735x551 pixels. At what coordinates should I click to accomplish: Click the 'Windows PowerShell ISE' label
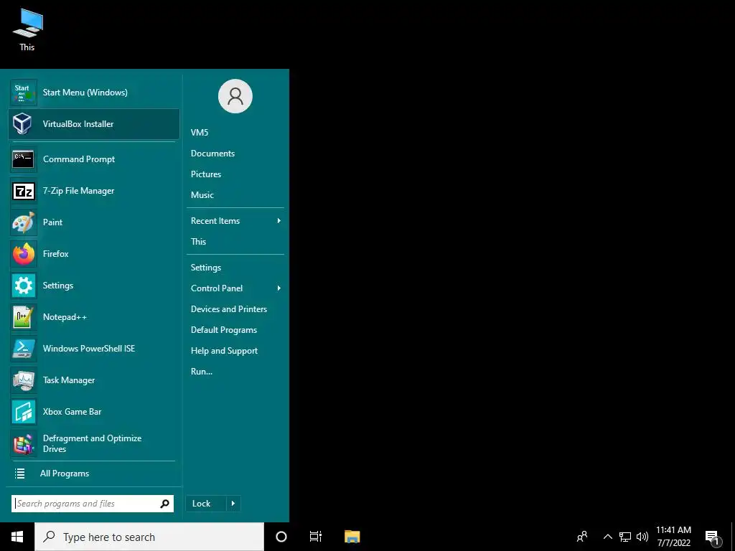pyautogui.click(x=89, y=349)
